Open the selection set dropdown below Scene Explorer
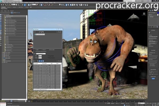 point(23,101)
